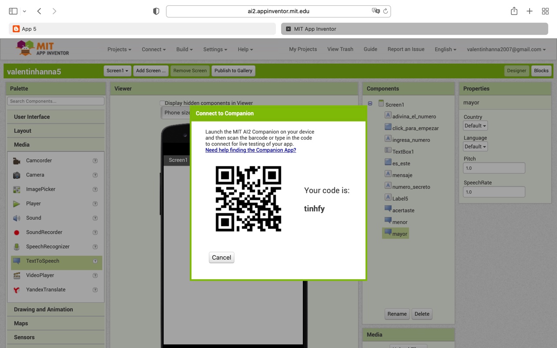Image resolution: width=557 pixels, height=348 pixels.
Task: Click the Safari address bar
Action: point(278,11)
